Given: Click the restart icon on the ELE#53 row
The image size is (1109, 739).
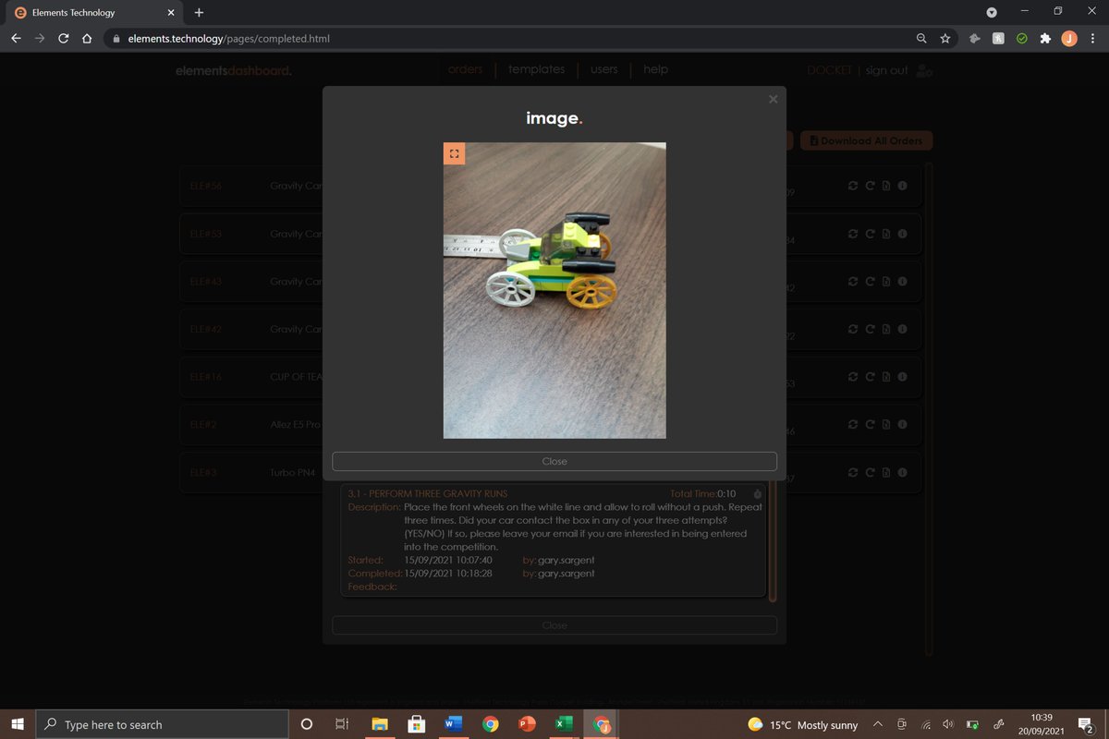Looking at the screenshot, I should tap(869, 234).
